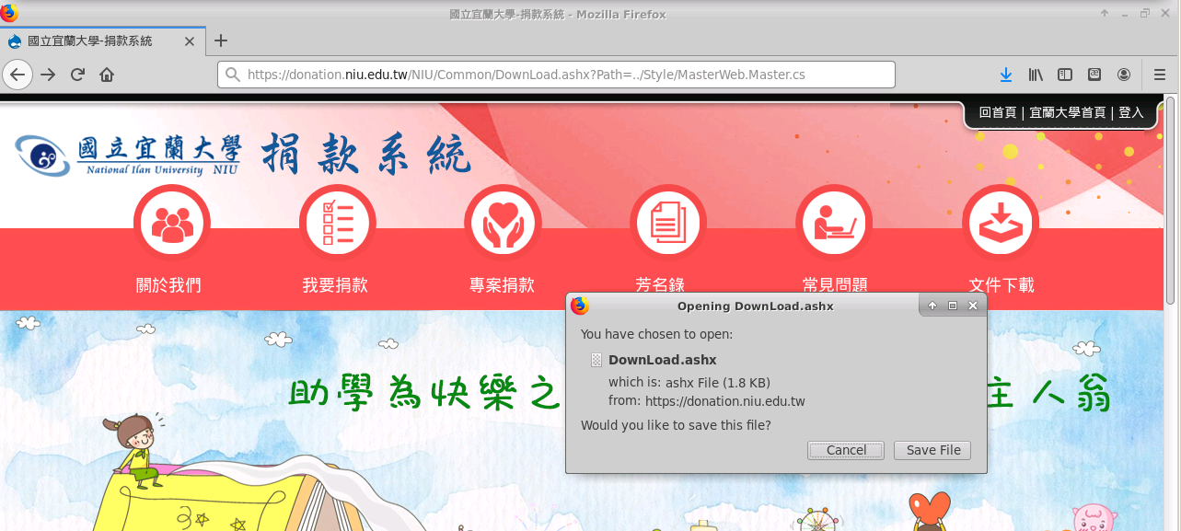
Task: Reload the current page
Action: pyautogui.click(x=77, y=75)
